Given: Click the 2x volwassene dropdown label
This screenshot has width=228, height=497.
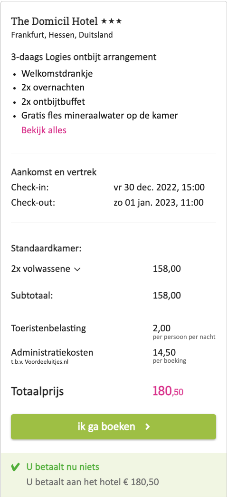Looking at the screenshot, I should pos(40,269).
